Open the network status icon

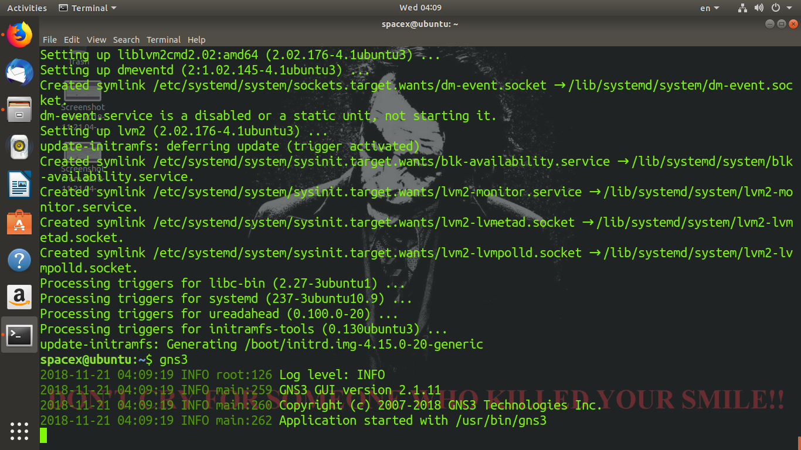[742, 8]
